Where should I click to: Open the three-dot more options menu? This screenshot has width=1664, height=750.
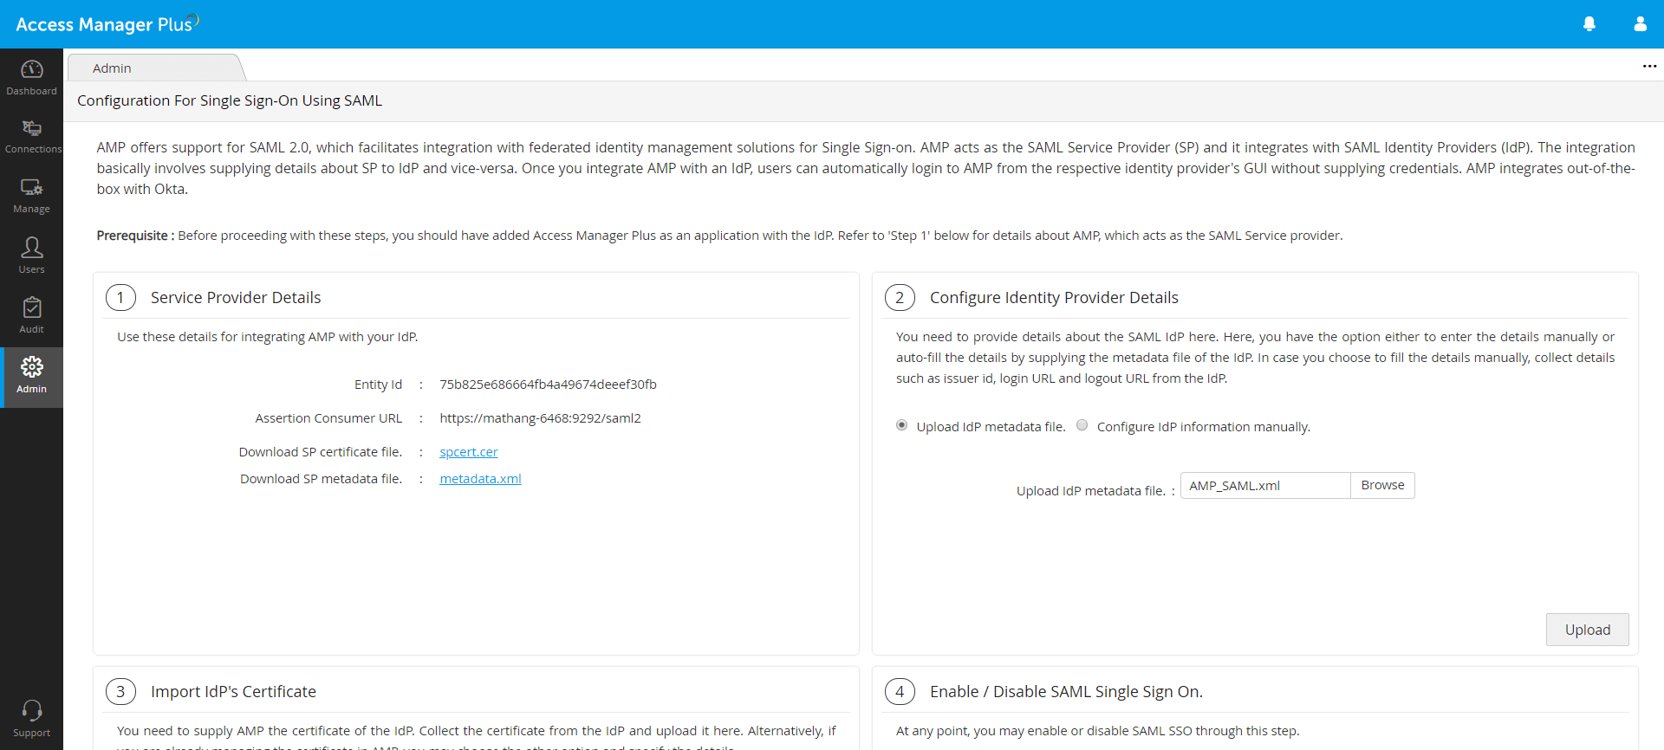[x=1649, y=66]
